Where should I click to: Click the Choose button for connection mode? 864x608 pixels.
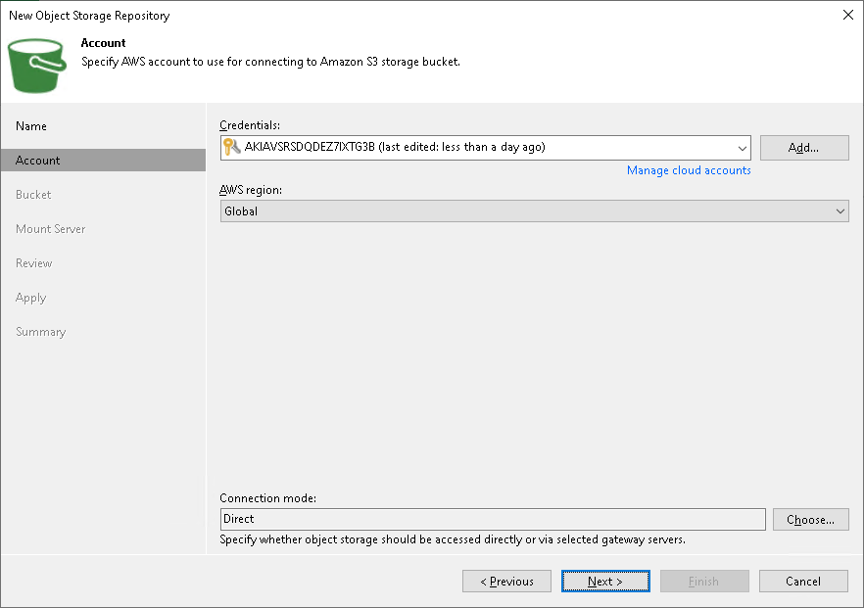(x=810, y=519)
